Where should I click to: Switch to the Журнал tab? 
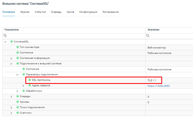[25, 12]
